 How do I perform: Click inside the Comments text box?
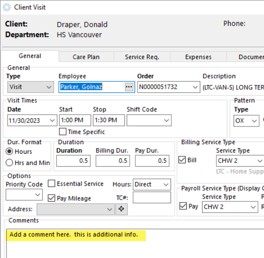click(x=135, y=243)
